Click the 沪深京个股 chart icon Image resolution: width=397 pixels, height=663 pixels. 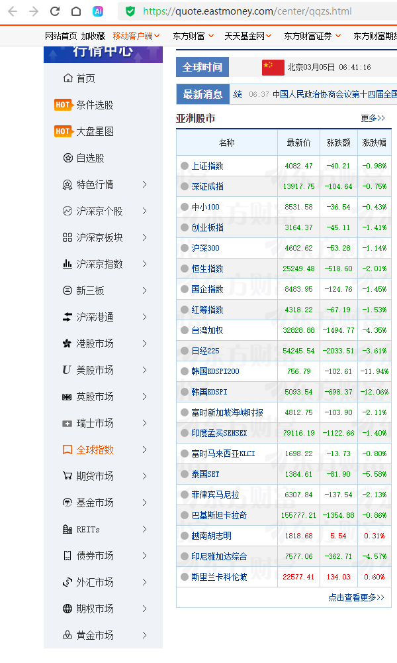(x=67, y=211)
